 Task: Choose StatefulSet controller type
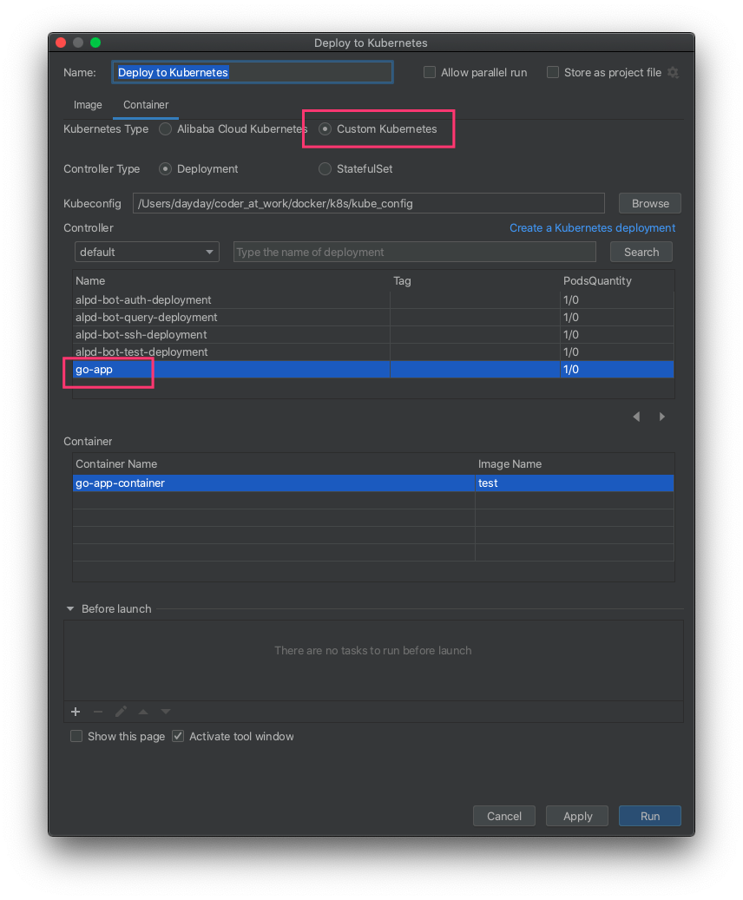pyautogui.click(x=325, y=169)
